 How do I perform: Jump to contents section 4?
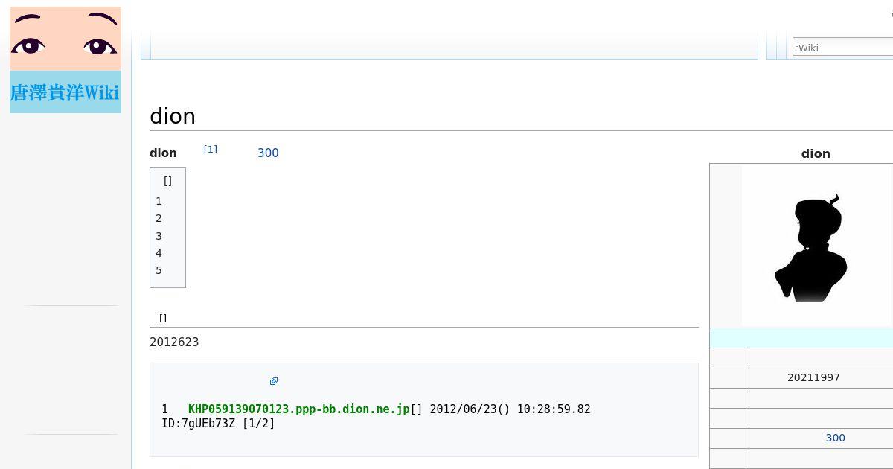[x=159, y=253]
